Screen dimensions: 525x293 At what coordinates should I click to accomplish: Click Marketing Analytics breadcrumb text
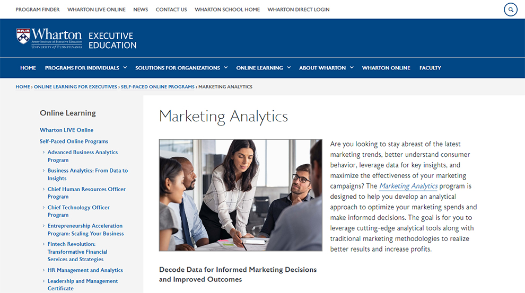coord(225,87)
